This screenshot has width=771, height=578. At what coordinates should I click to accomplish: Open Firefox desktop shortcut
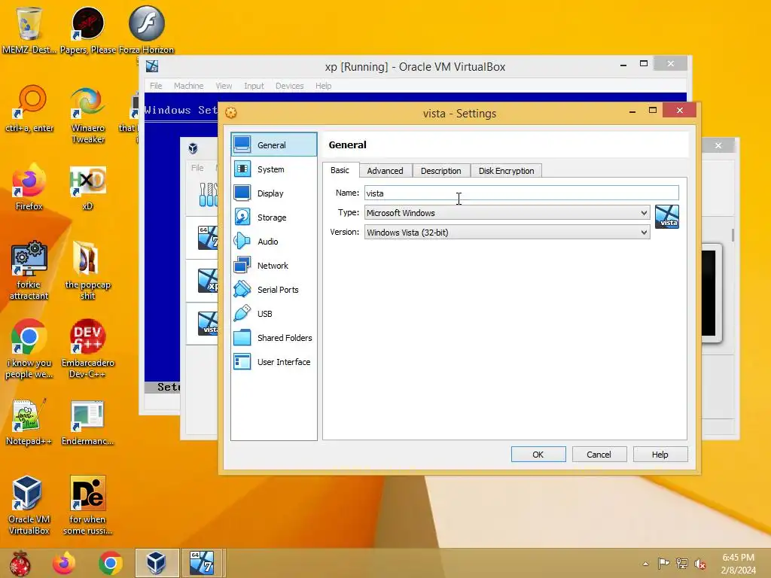(29, 187)
